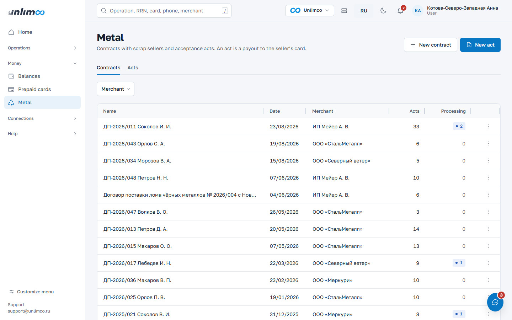Sort table by Date column header
The height and width of the screenshot is (320, 512).
[x=274, y=111]
